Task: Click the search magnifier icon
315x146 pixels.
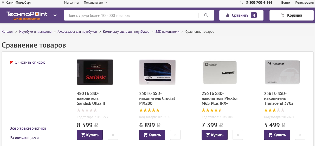Action: click(206, 15)
